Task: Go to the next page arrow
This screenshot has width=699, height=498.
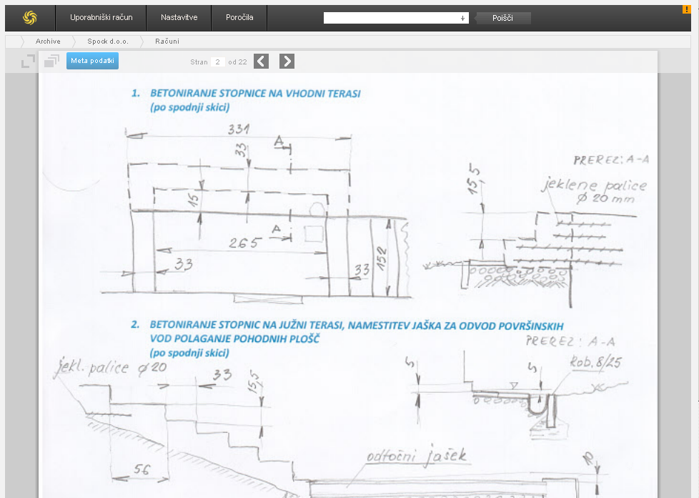Action: click(287, 62)
